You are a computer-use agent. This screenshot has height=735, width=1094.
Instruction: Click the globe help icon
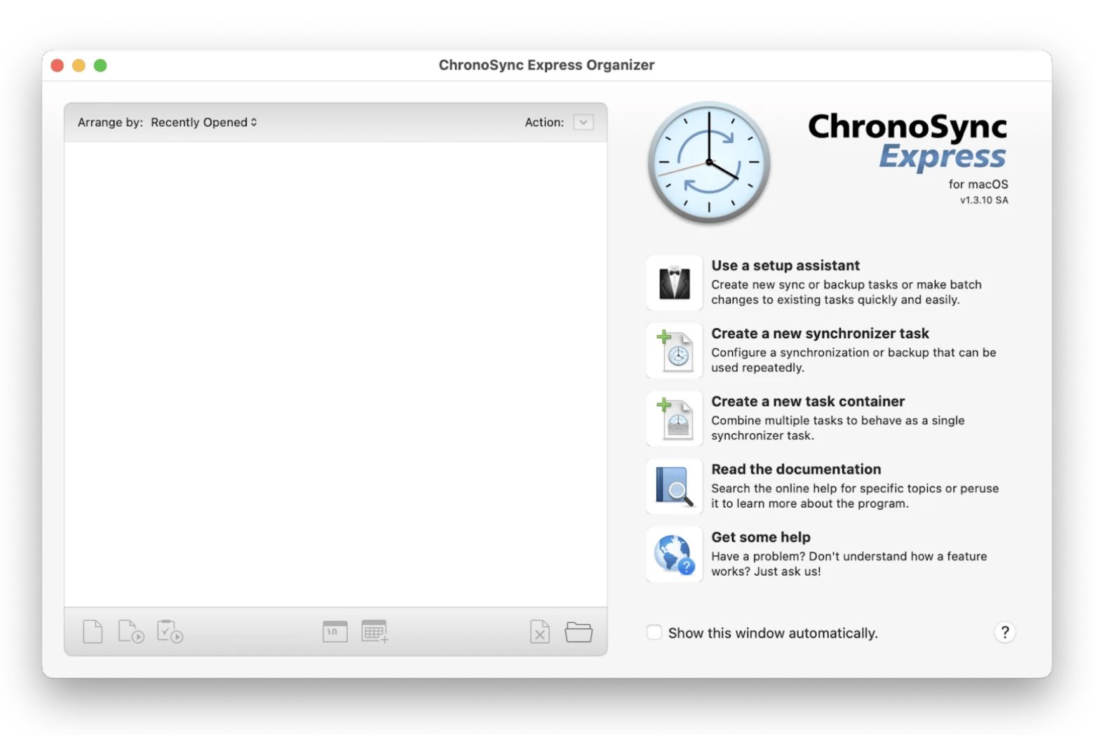coord(675,555)
